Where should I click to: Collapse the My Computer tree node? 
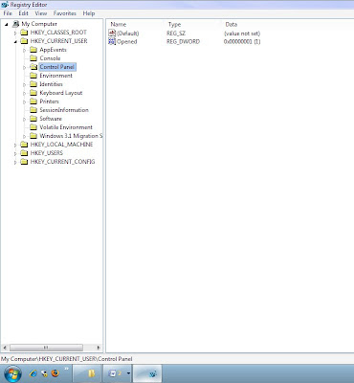coord(7,25)
